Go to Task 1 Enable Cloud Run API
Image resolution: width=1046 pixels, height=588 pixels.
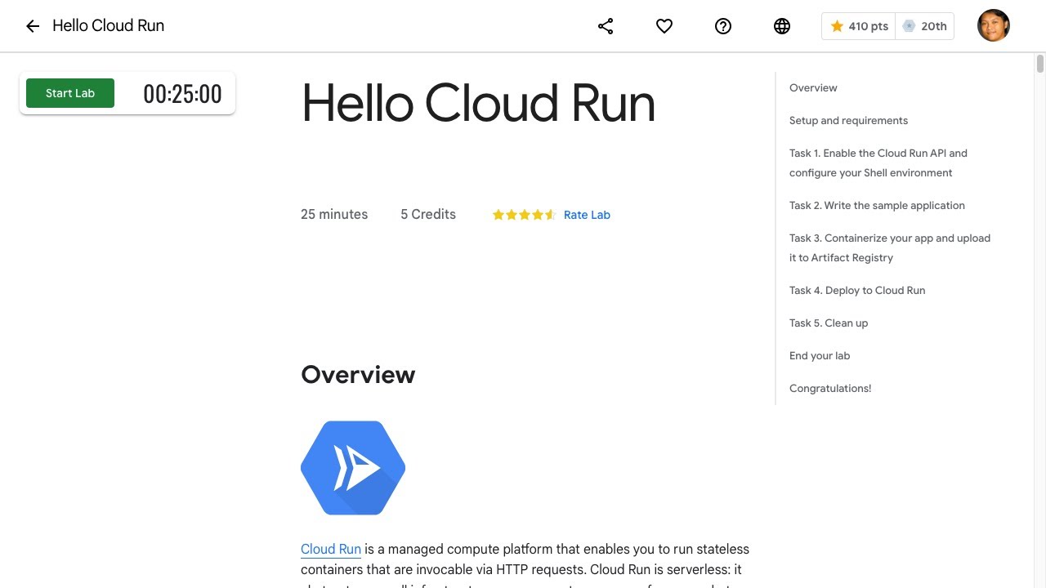tap(878, 163)
